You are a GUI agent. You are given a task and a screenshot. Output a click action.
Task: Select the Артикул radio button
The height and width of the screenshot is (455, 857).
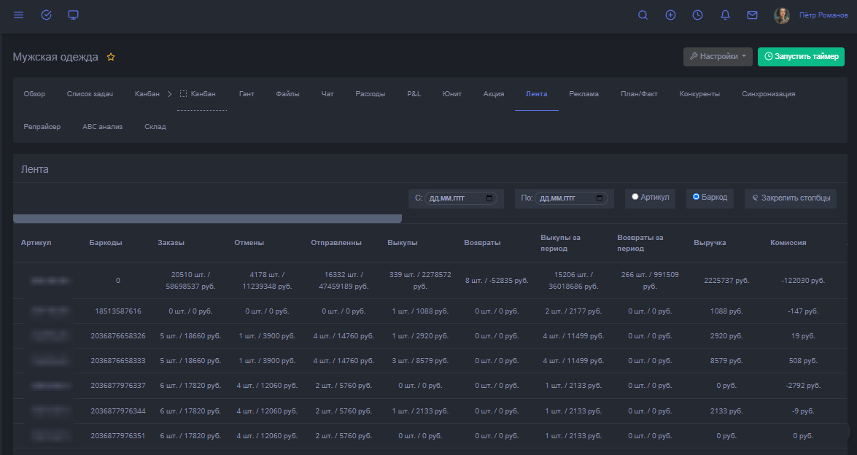635,197
